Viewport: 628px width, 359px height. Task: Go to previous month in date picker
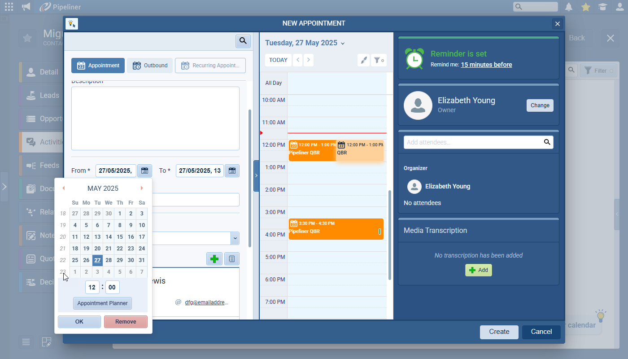point(64,188)
